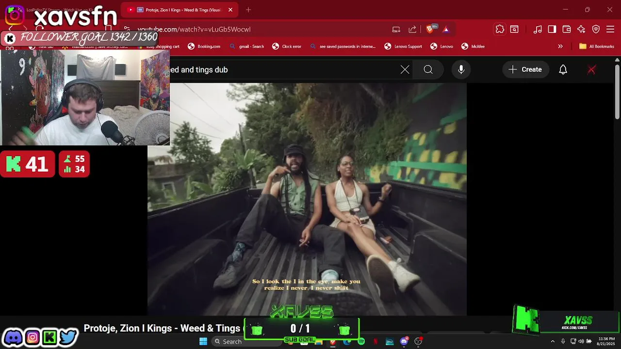Expand hidden system tray icons
Image resolution: width=621 pixels, height=349 pixels.
point(552,341)
